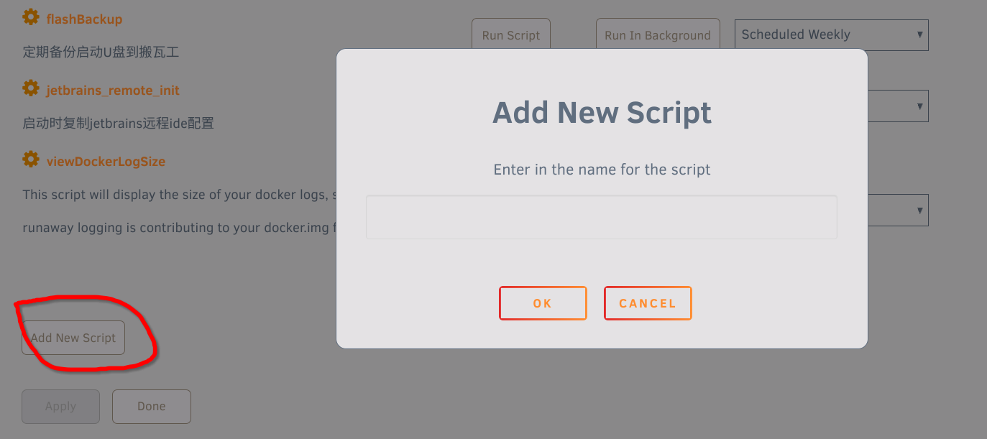This screenshot has height=439, width=987.
Task: Open the Scheduled Weekly dropdown
Action: (x=831, y=34)
